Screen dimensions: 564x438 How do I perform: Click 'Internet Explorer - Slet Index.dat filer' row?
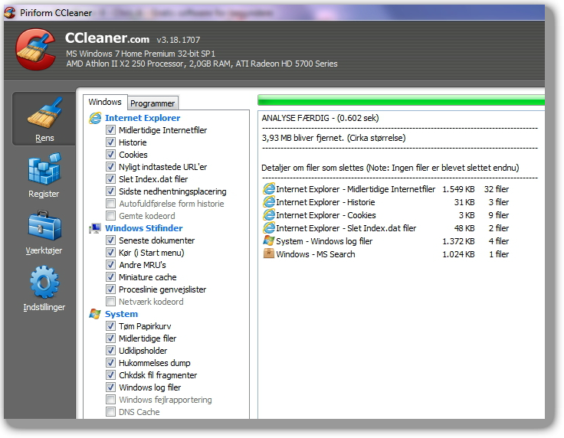(385, 227)
